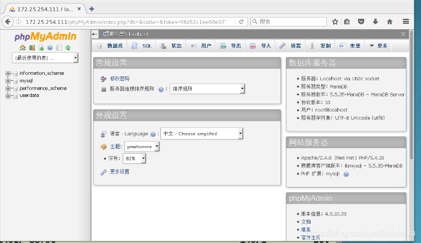Open the pmahomme theme dropdown
The width and height of the screenshot is (421, 243).
coord(142,147)
